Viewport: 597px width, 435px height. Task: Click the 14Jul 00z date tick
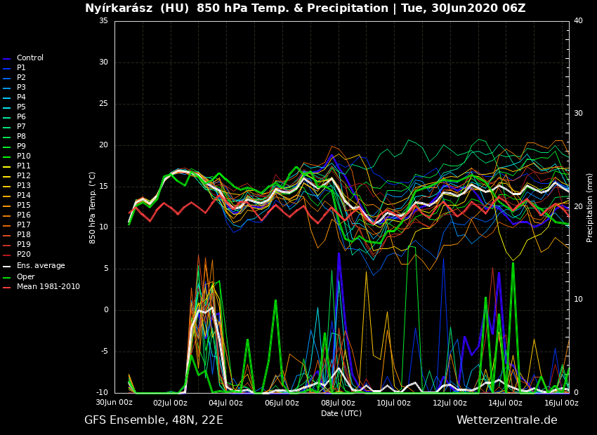pos(505,403)
